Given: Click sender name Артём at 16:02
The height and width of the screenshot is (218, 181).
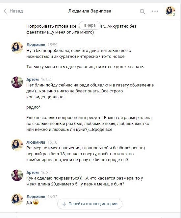Looking at the screenshot, I should click(x=33, y=79).
